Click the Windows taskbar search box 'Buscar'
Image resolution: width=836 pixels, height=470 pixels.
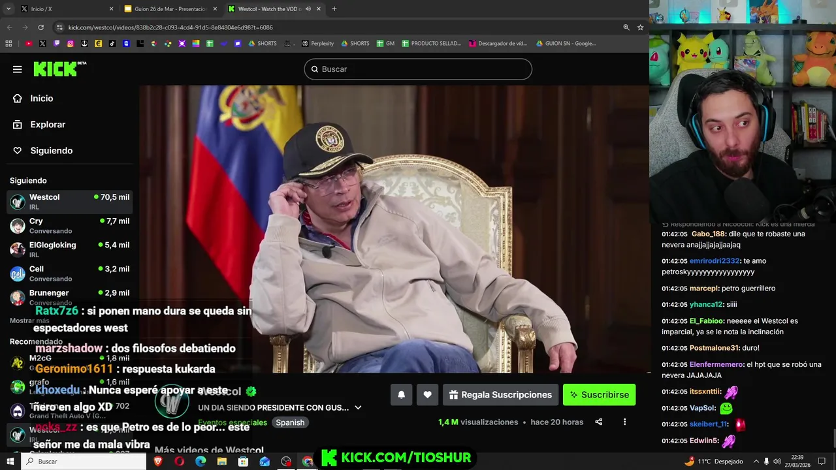click(84, 462)
